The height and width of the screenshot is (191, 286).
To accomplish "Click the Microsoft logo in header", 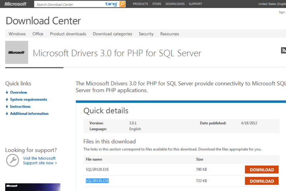I will pyautogui.click(x=15, y=4).
